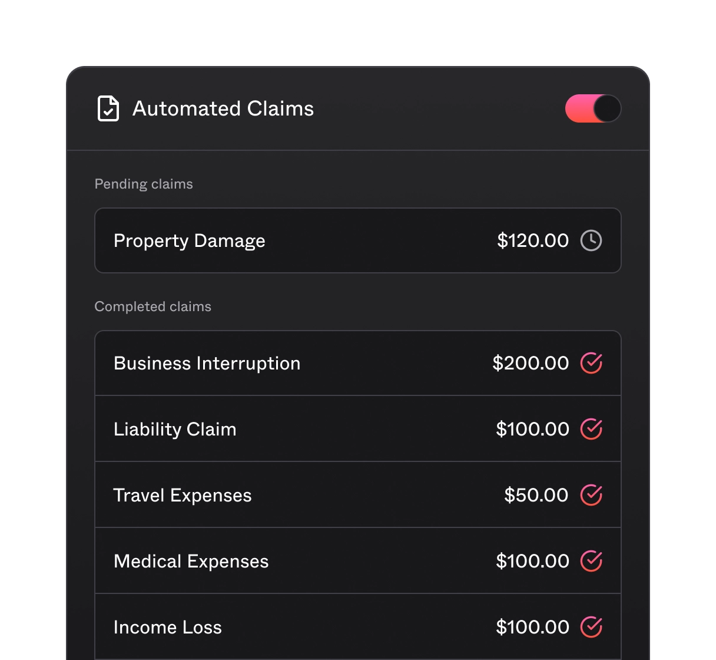Click the checkmark icon on Business Interruption

point(592,363)
